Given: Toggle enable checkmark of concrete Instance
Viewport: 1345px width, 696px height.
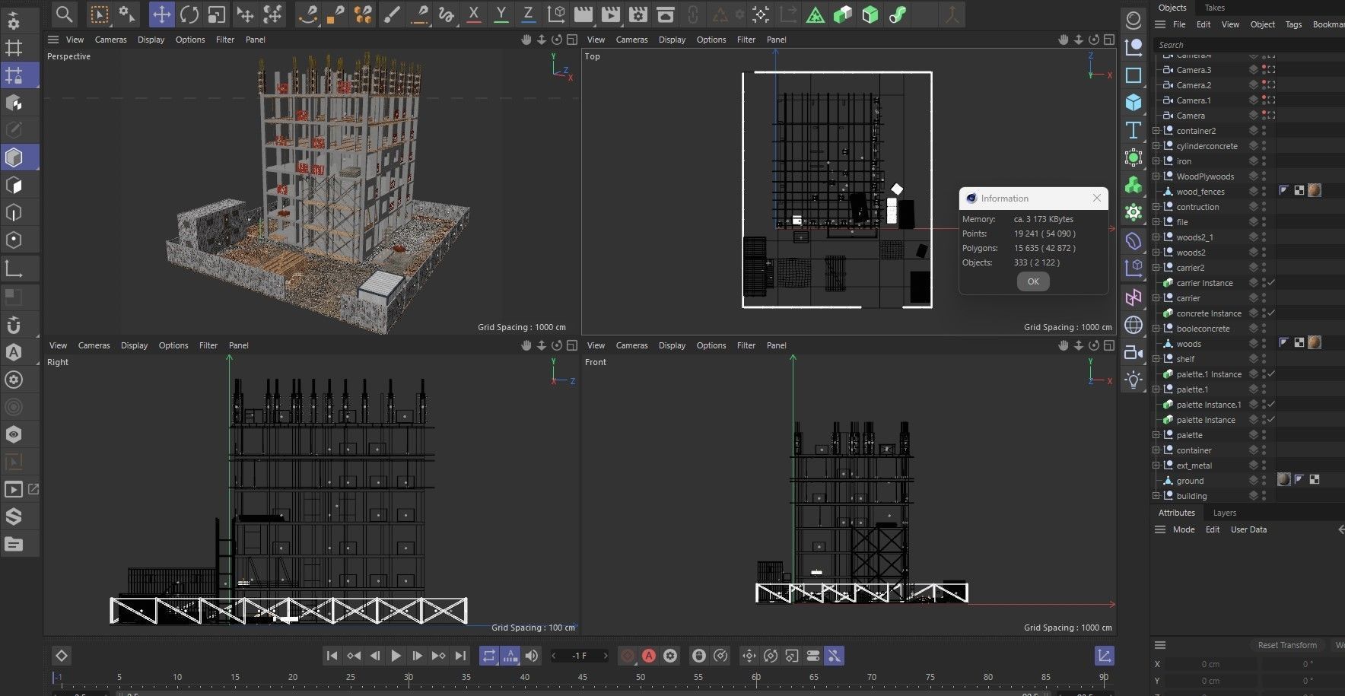Looking at the screenshot, I should pyautogui.click(x=1271, y=313).
